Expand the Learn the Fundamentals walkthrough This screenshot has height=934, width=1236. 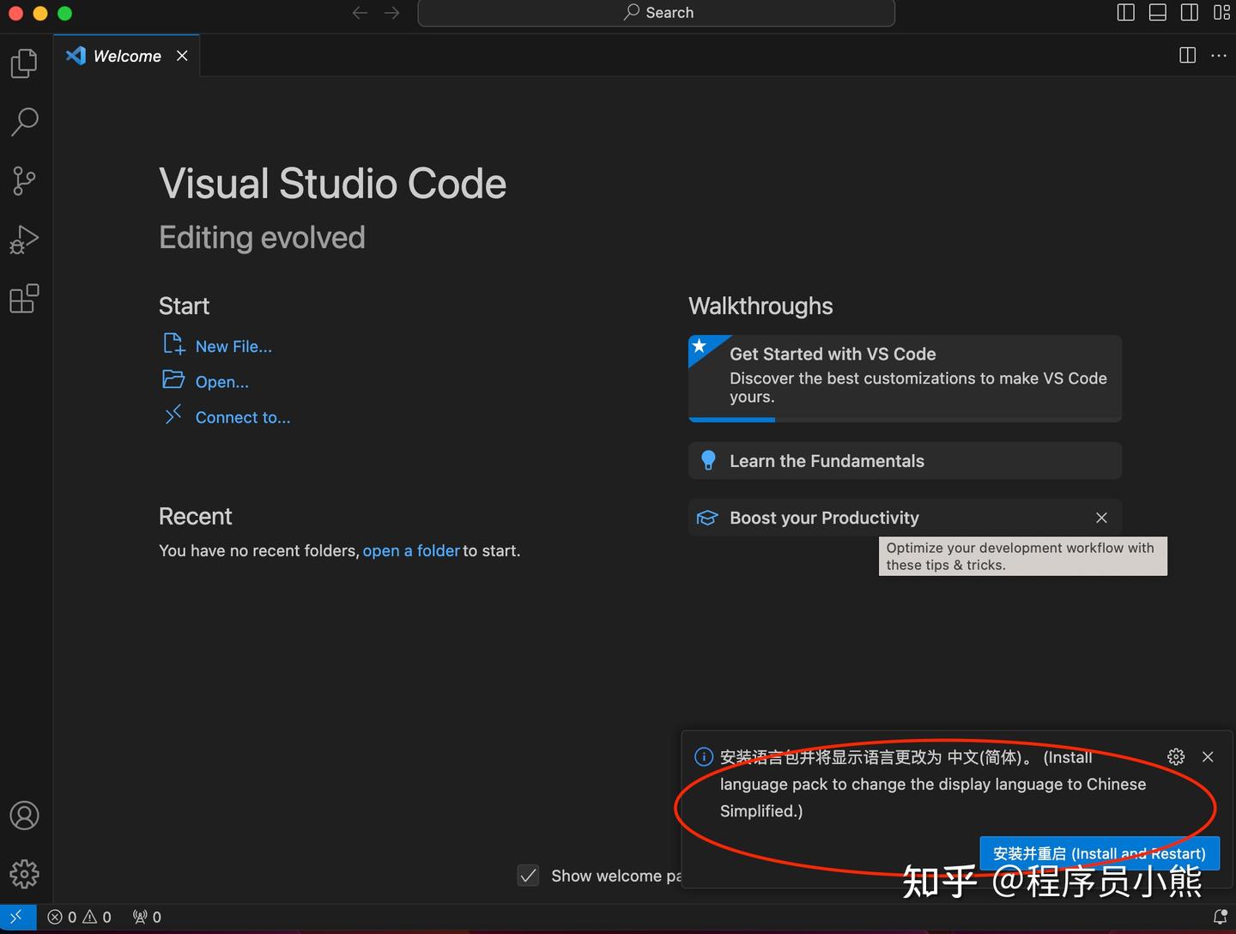point(905,461)
